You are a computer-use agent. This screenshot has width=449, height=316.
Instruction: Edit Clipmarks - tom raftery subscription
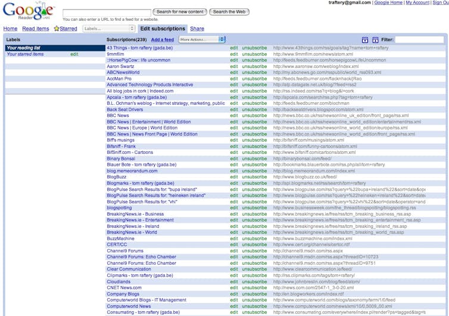point(234,275)
